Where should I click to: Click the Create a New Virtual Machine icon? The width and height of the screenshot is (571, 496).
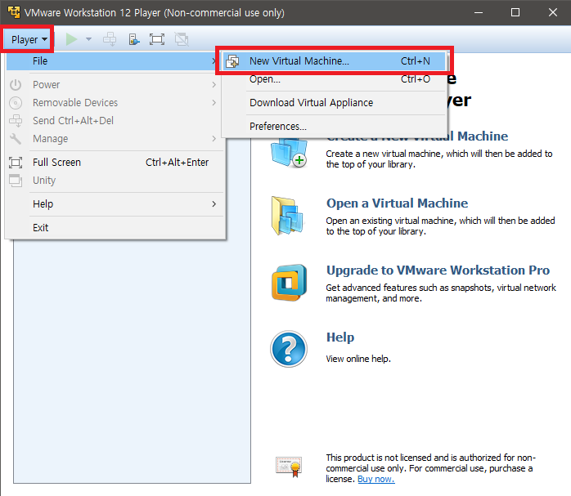pyautogui.click(x=289, y=153)
